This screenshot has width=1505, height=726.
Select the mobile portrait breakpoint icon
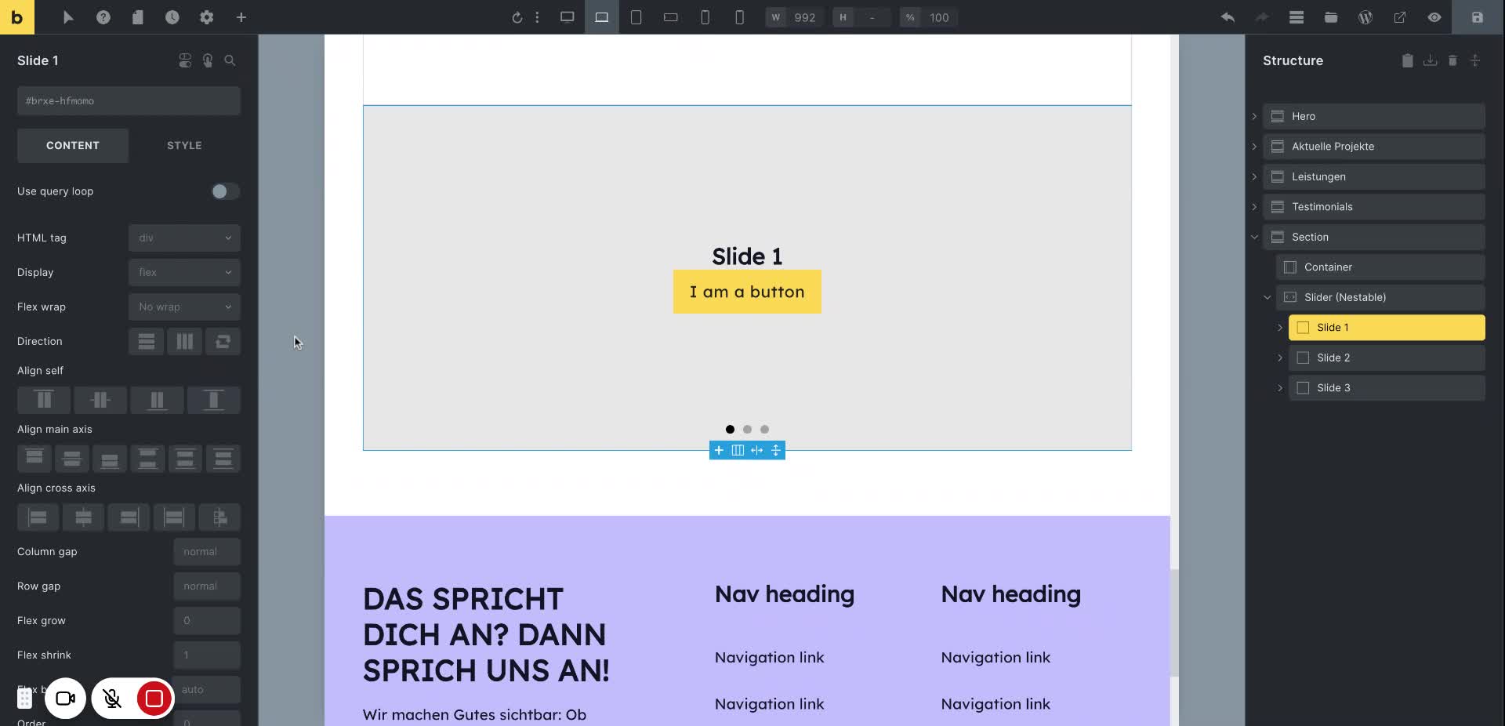[739, 17]
